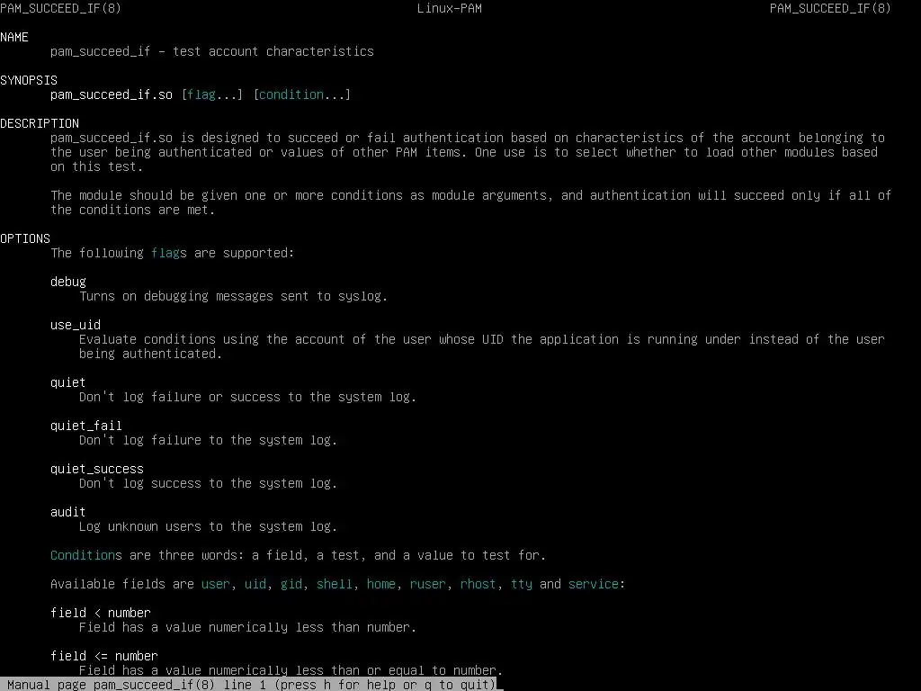Click the highlighted 'flags' word in OPTIONS
921x691 pixels.
pos(169,253)
